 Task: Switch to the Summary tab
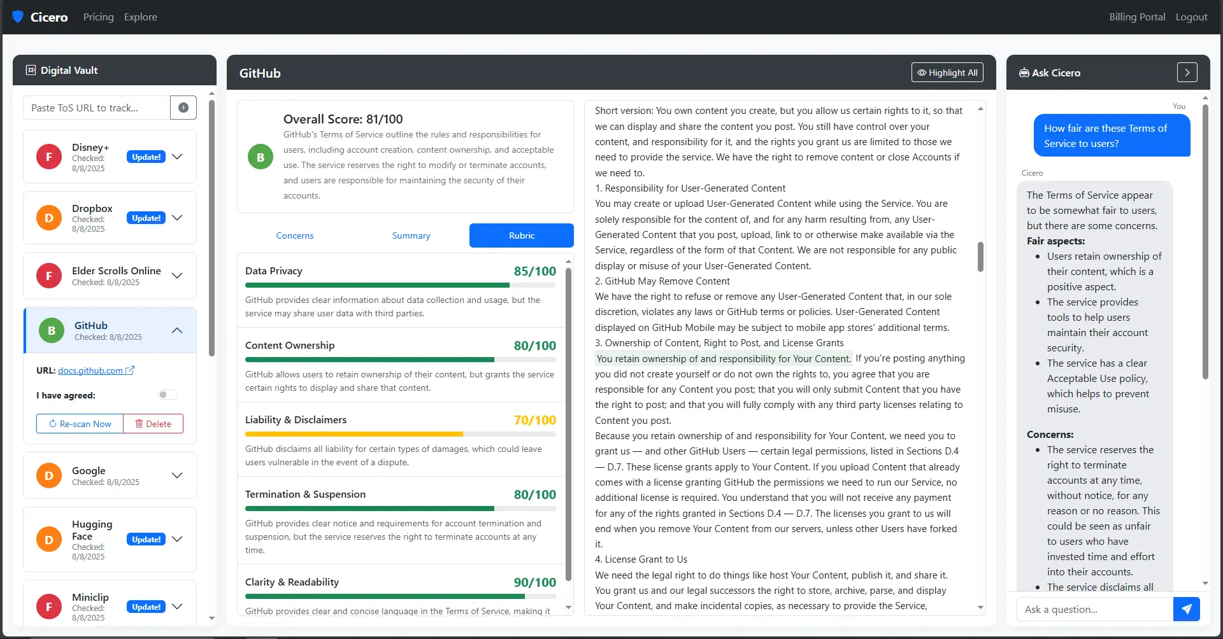411,235
